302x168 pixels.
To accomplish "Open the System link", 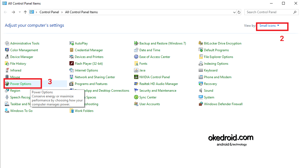I will (x=209, y=97).
